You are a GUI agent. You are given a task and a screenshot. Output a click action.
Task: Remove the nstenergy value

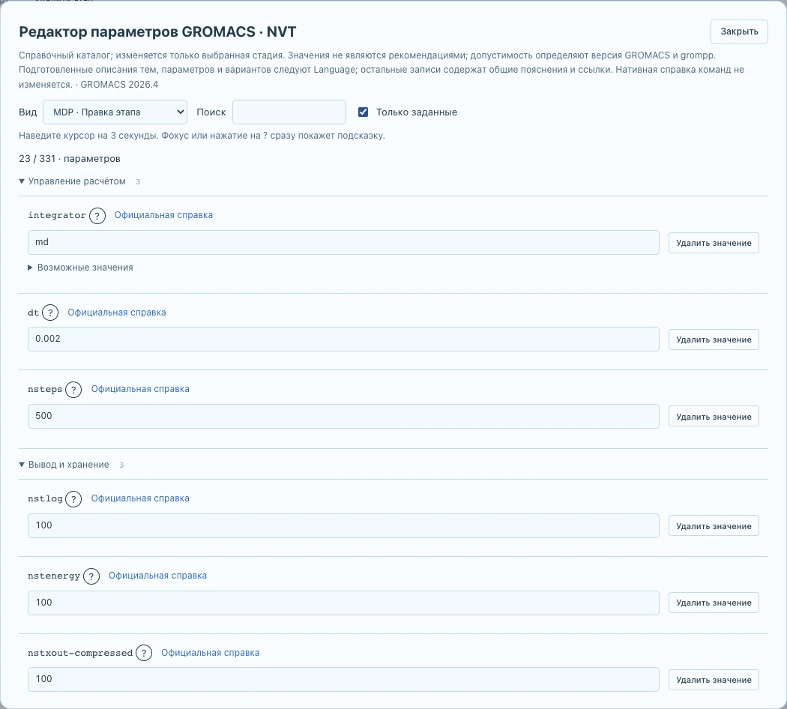click(714, 603)
